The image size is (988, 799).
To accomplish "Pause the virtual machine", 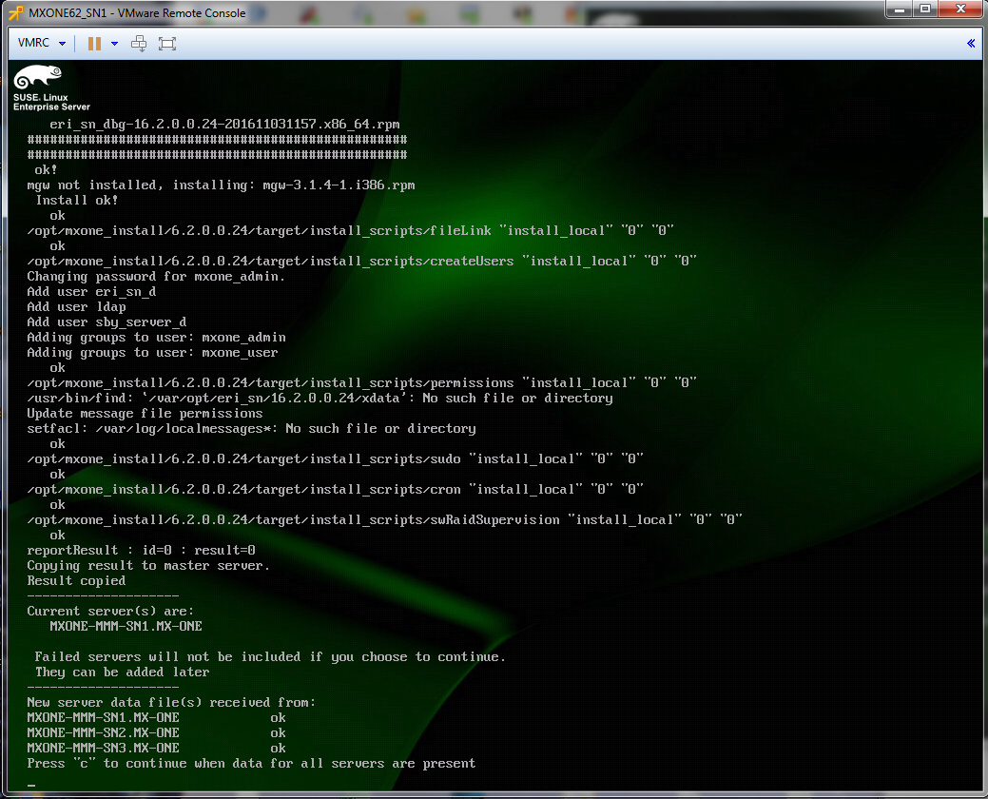I will (94, 44).
